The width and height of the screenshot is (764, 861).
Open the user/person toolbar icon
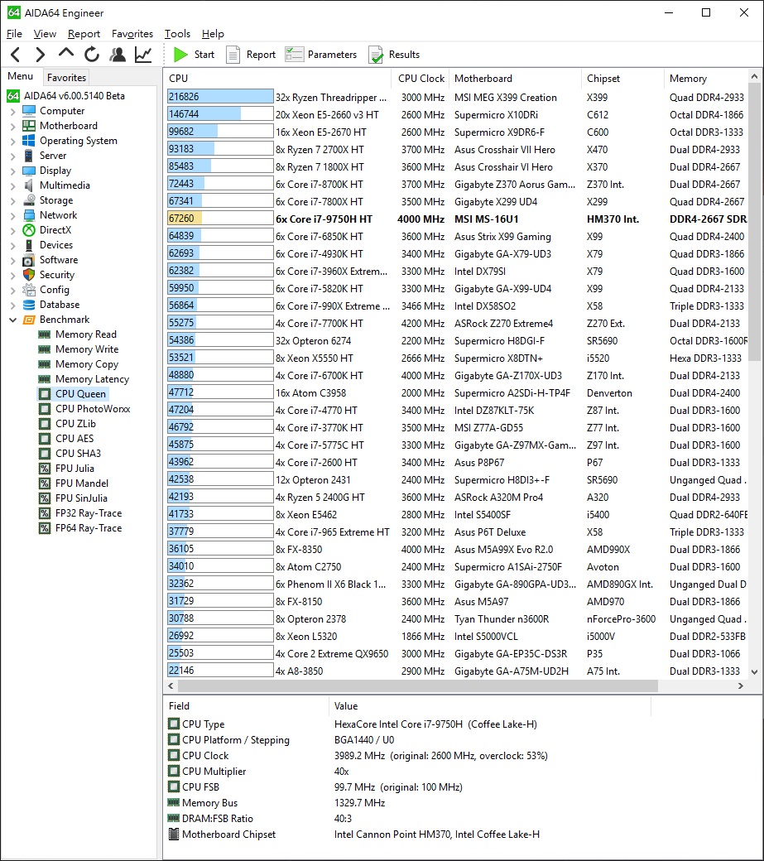tap(118, 55)
